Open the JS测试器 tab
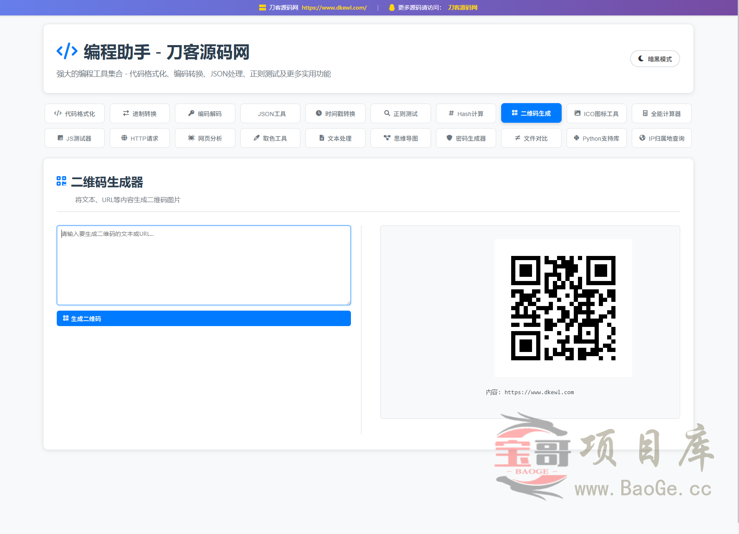739x534 pixels. [x=75, y=138]
